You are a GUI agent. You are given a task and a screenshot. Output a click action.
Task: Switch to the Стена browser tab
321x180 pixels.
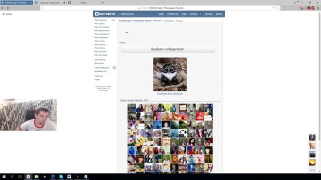pyautogui.click(x=84, y=2)
